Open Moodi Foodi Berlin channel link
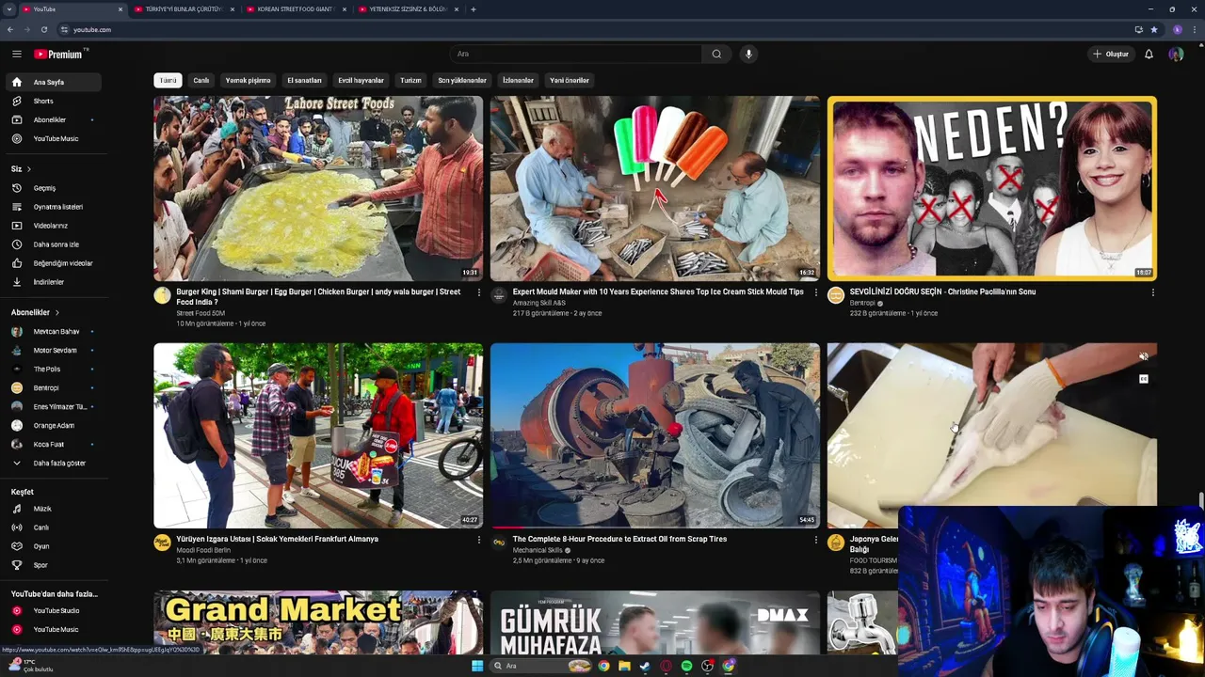The width and height of the screenshot is (1205, 677). tap(203, 550)
